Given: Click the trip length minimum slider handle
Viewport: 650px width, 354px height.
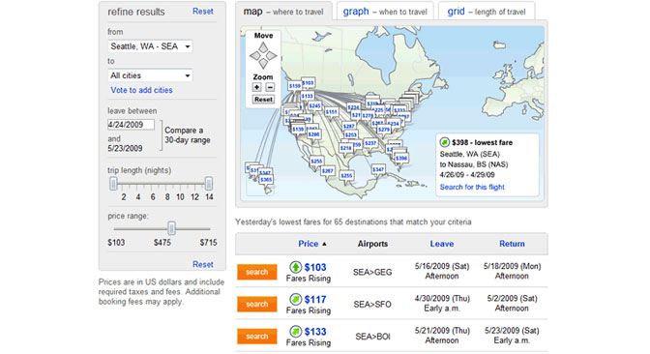Looking at the screenshot, I should click(113, 183).
